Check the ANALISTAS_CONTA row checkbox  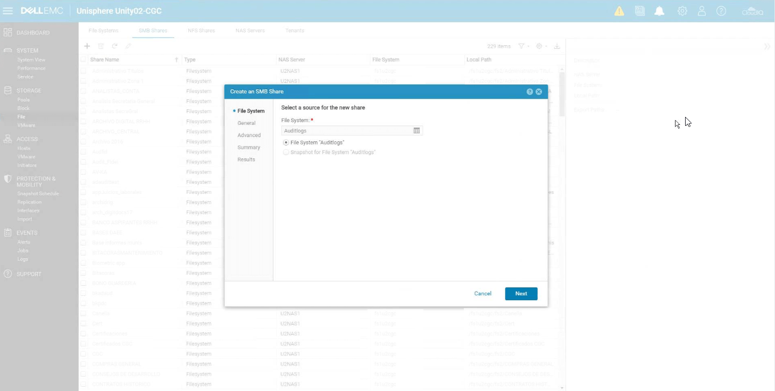point(83,91)
